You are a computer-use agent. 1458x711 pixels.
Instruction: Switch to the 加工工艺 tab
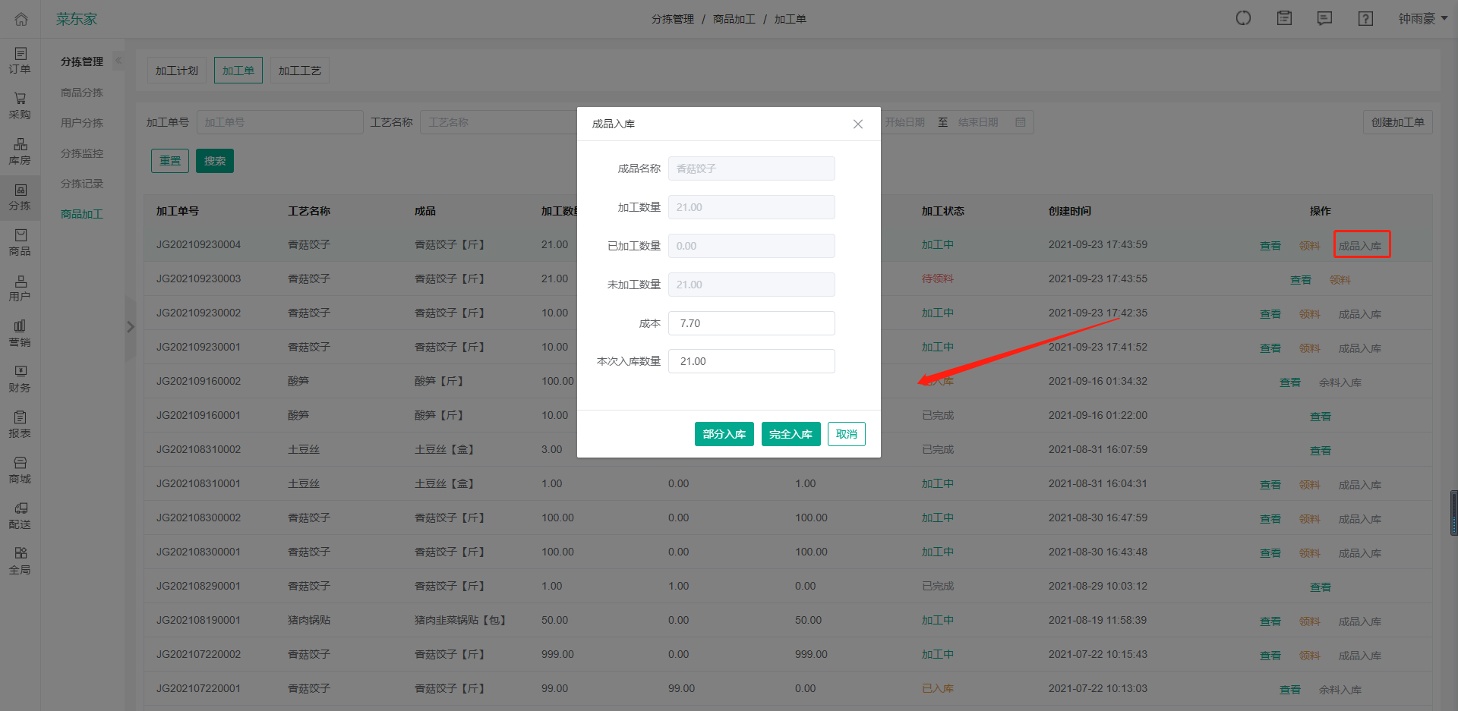[299, 71]
